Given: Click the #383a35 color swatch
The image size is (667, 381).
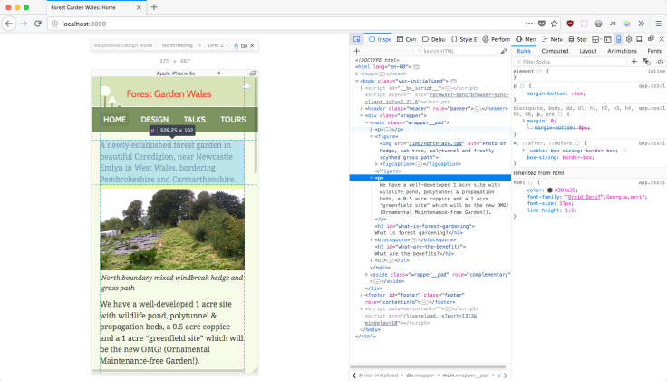Looking at the screenshot, I should tap(549, 190).
